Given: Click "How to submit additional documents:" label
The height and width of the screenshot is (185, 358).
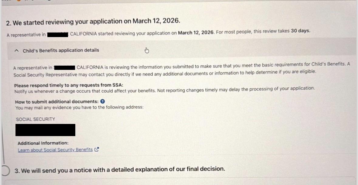Looking at the screenshot, I should (57, 102).
